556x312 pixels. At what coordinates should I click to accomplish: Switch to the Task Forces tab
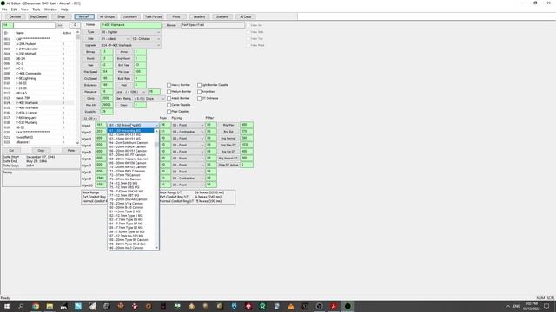[153, 17]
